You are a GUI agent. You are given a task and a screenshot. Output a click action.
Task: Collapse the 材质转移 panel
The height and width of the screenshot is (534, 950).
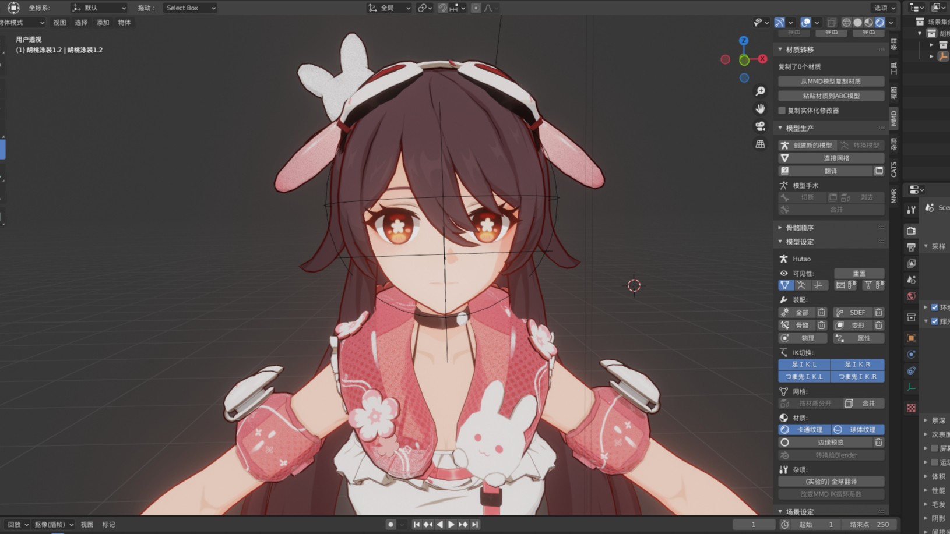click(799, 49)
